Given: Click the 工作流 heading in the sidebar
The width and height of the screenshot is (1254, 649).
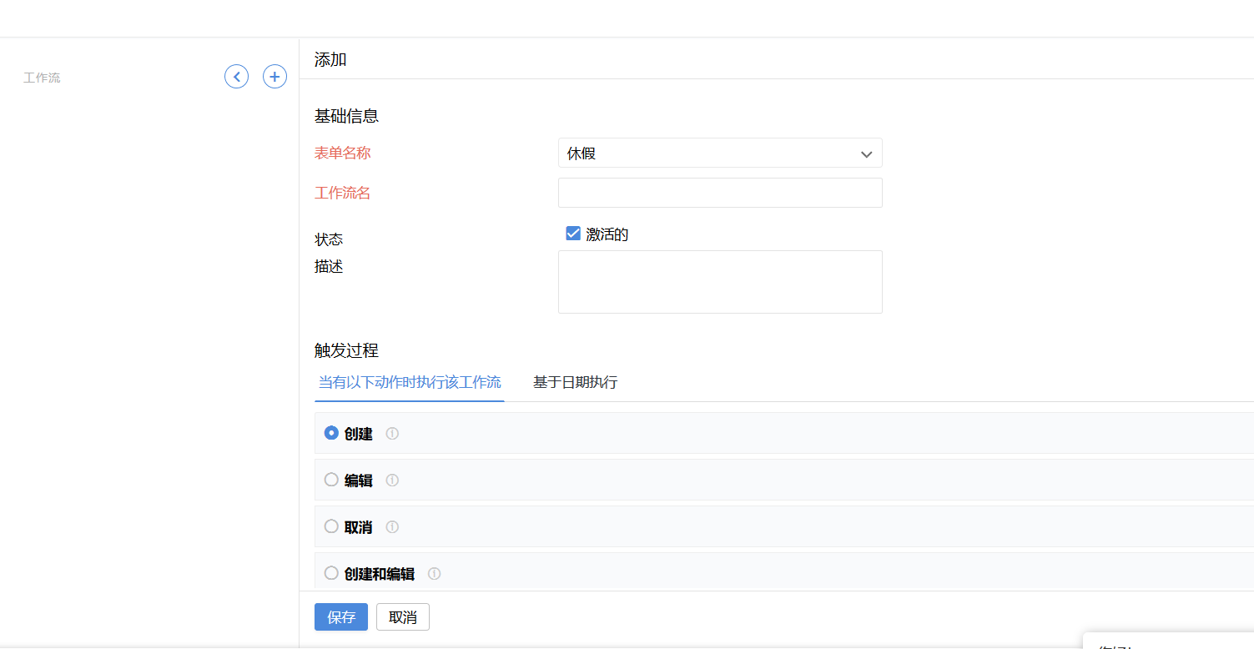Looking at the screenshot, I should pyautogui.click(x=42, y=78).
